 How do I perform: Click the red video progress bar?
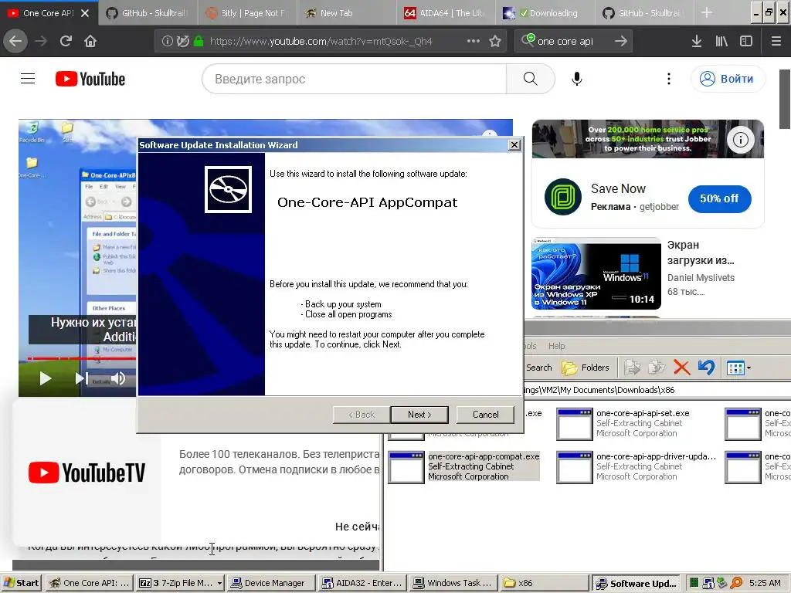82,358
